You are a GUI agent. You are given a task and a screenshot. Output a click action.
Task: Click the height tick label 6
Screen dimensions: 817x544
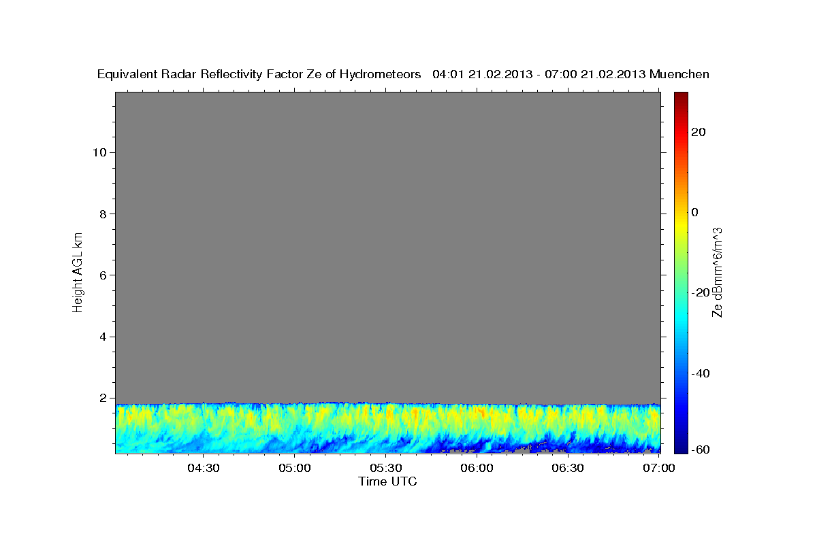coord(101,275)
